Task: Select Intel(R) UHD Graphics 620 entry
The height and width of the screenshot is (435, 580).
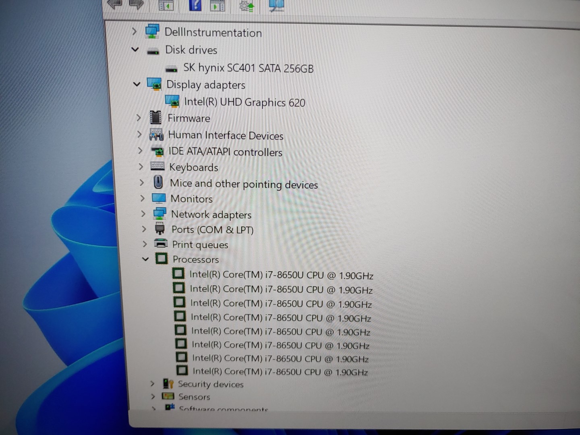Action: point(244,102)
